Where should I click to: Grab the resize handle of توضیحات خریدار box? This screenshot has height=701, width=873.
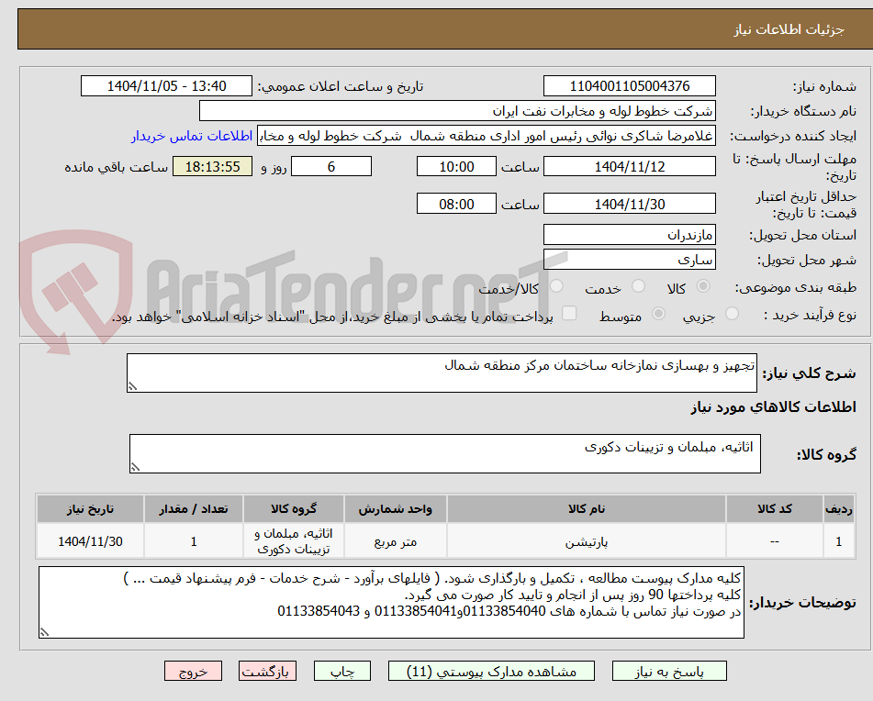tap(44, 632)
